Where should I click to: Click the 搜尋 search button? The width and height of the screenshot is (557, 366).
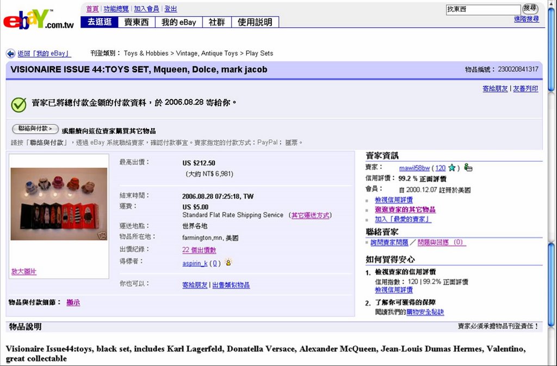click(530, 8)
